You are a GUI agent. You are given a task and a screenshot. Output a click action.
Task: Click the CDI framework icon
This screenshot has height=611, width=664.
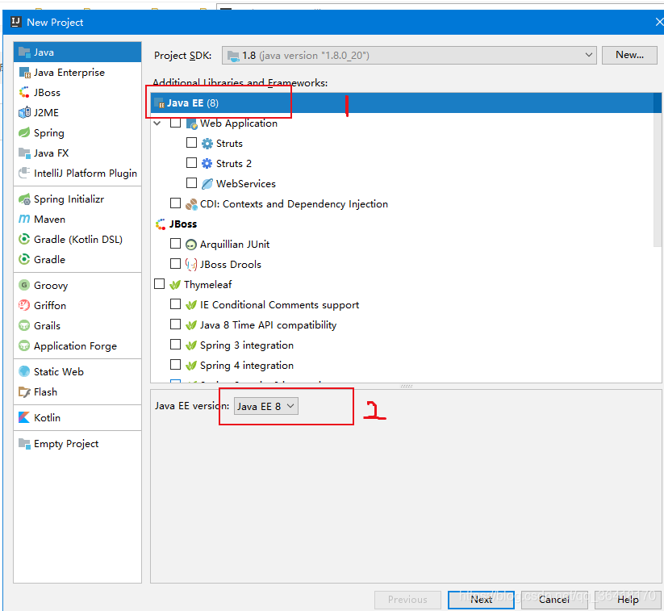tap(191, 204)
